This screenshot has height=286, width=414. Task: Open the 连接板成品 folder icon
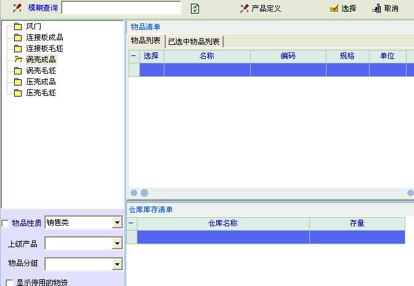point(18,38)
